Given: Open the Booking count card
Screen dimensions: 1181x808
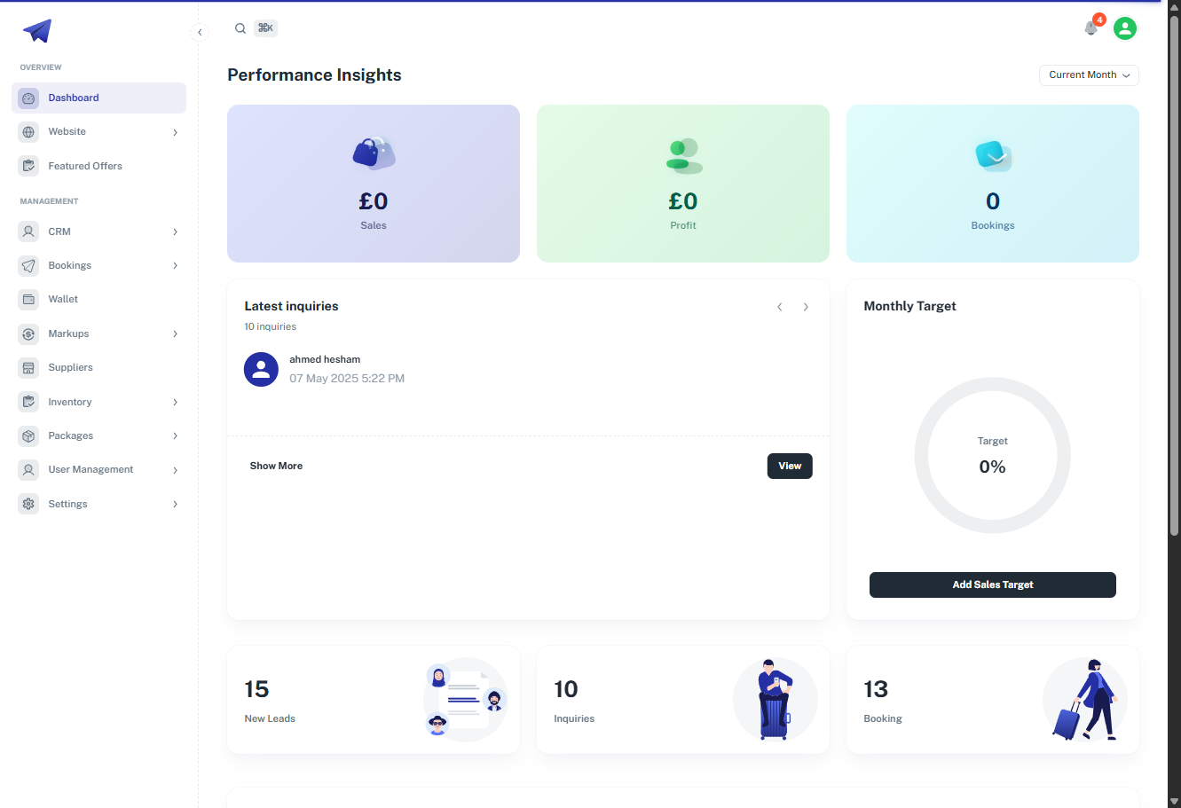Looking at the screenshot, I should click(993, 700).
